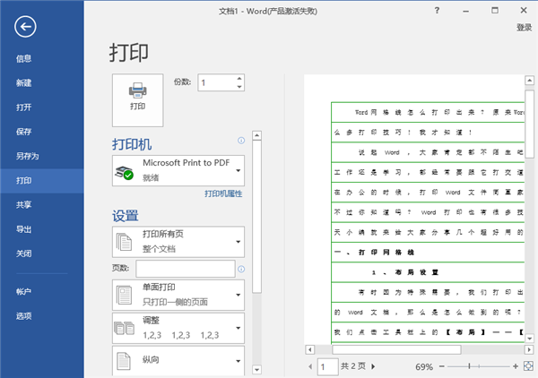Click the current page number box

(x=327, y=367)
